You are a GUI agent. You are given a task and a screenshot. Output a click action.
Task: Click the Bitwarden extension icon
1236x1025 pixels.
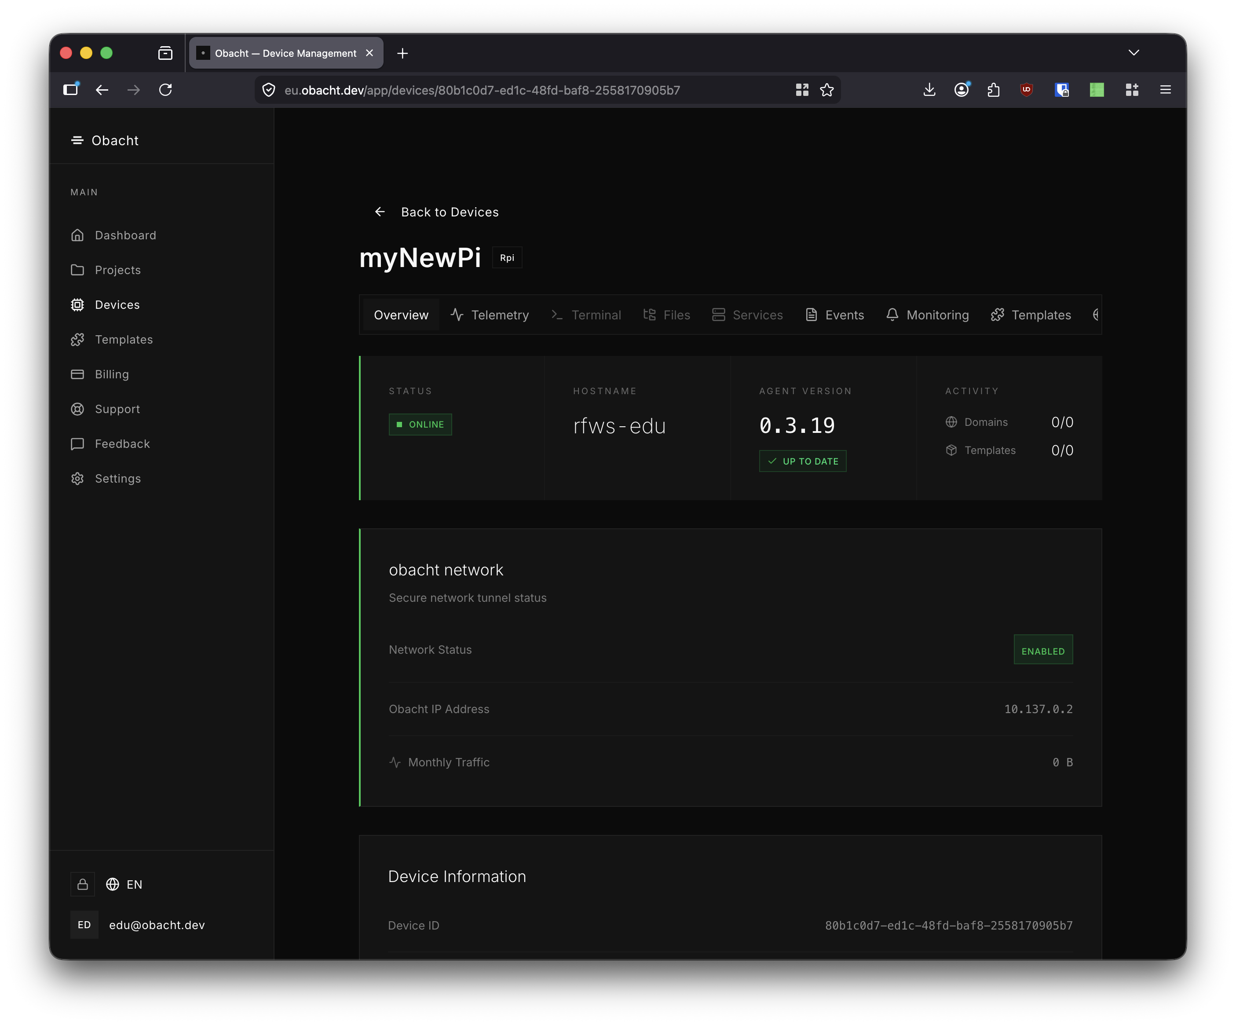pyautogui.click(x=1062, y=89)
